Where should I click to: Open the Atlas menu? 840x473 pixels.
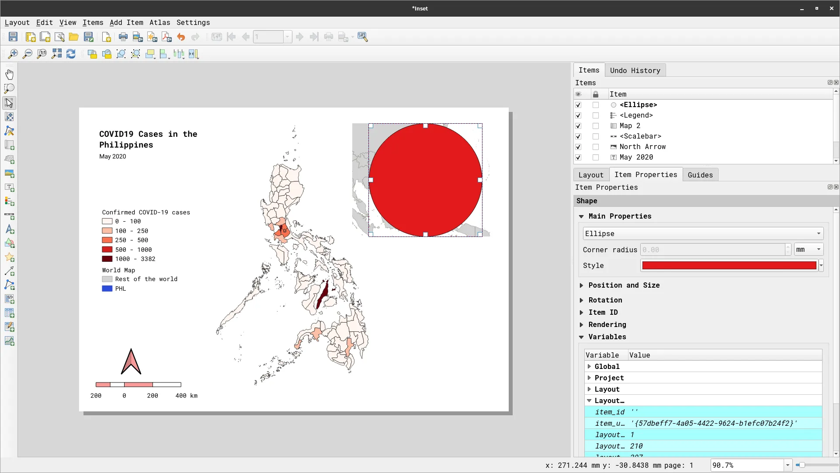pyautogui.click(x=160, y=23)
